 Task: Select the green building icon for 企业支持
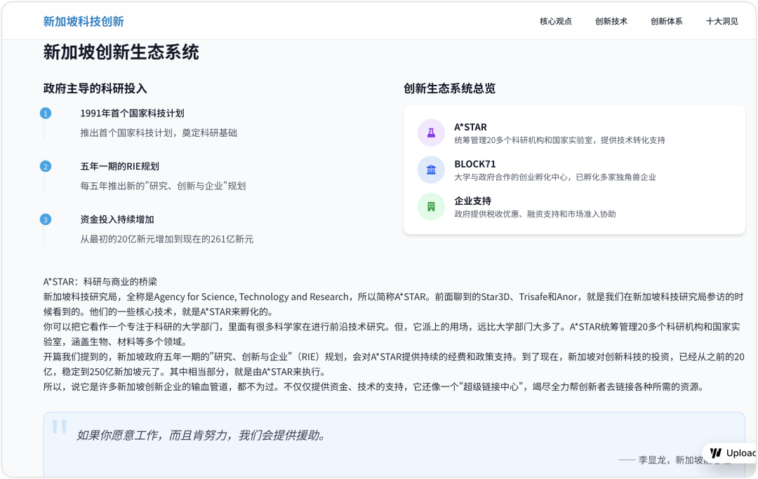pos(431,207)
